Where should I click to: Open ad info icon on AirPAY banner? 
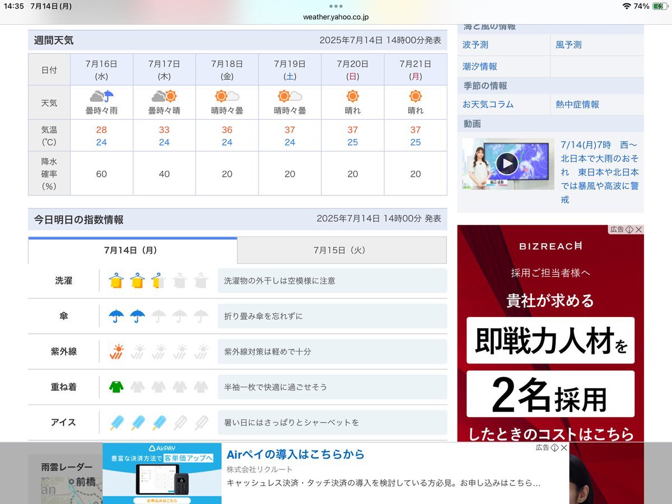click(x=554, y=447)
